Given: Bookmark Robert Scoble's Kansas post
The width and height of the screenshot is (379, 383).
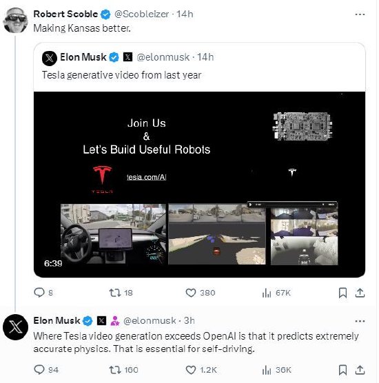Looking at the screenshot, I should coord(342,293).
